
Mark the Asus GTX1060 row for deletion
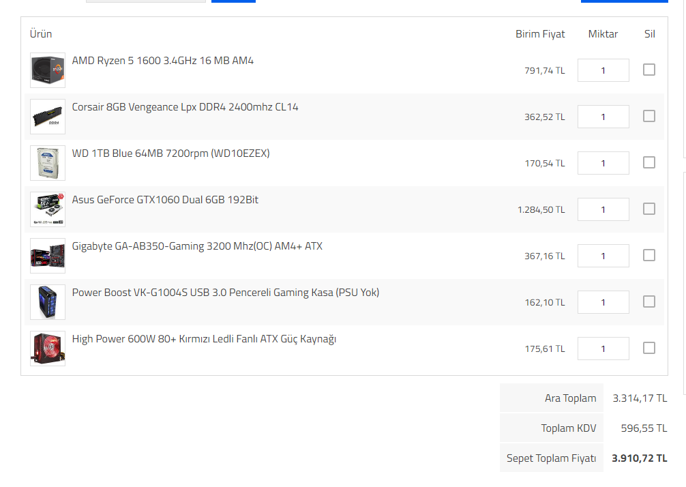pyautogui.click(x=649, y=209)
